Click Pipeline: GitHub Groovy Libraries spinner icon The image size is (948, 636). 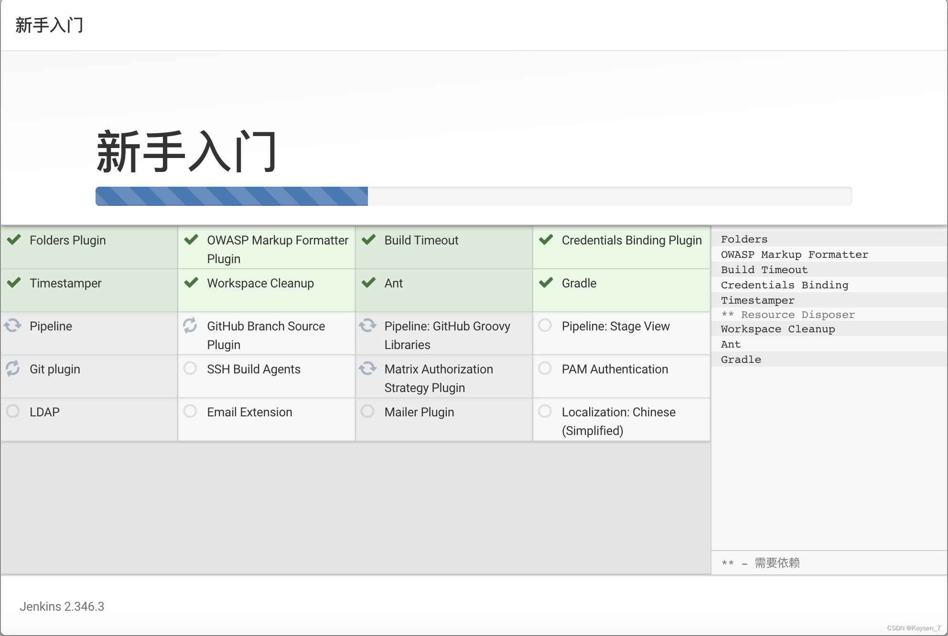coord(367,326)
